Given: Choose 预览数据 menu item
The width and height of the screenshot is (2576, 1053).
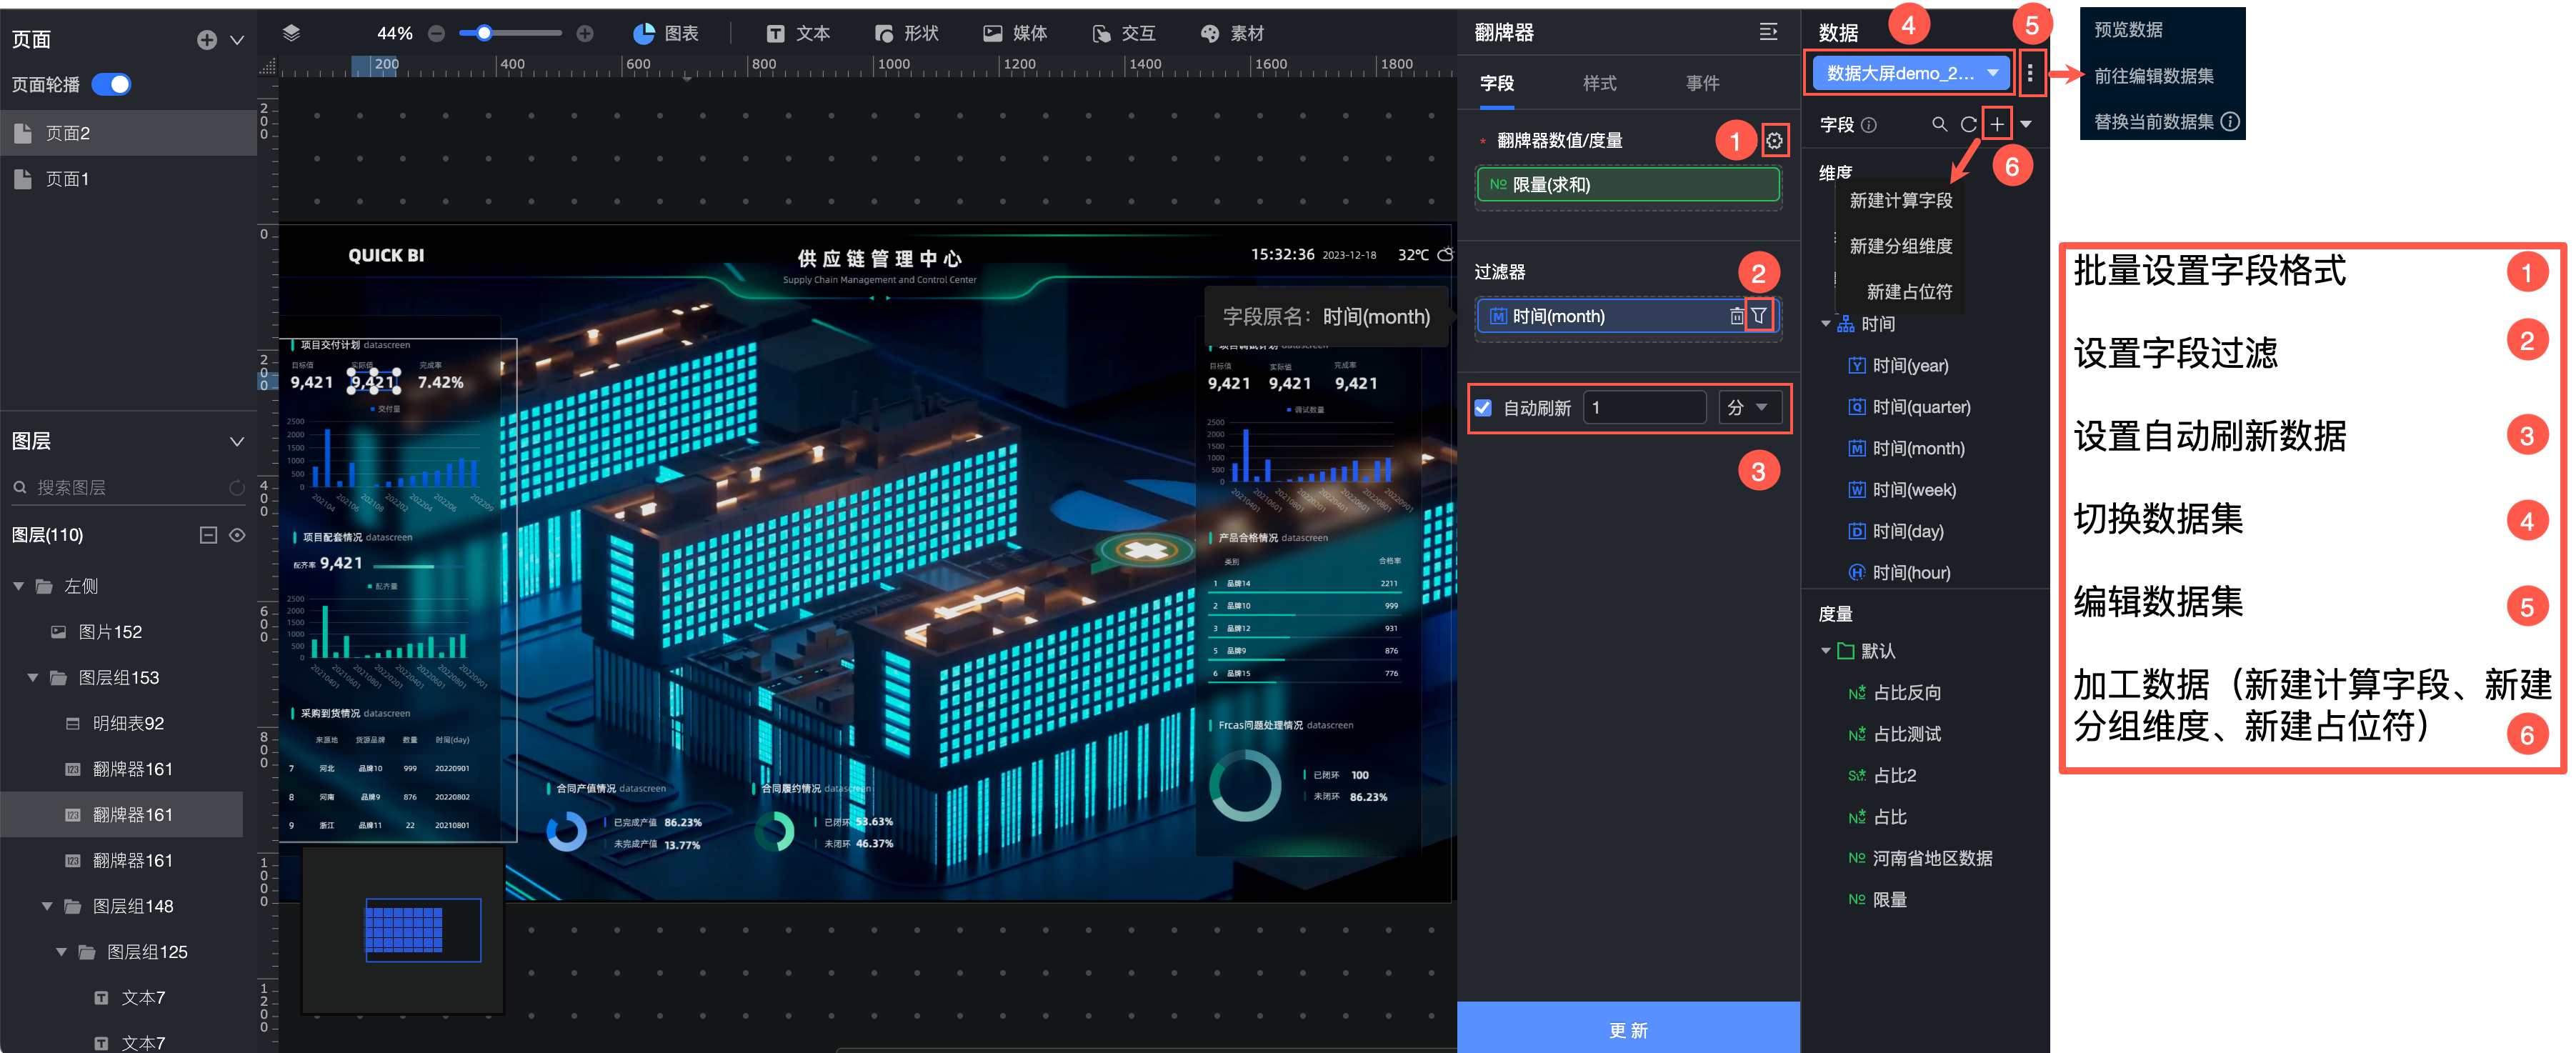Looking at the screenshot, I should (x=2129, y=30).
